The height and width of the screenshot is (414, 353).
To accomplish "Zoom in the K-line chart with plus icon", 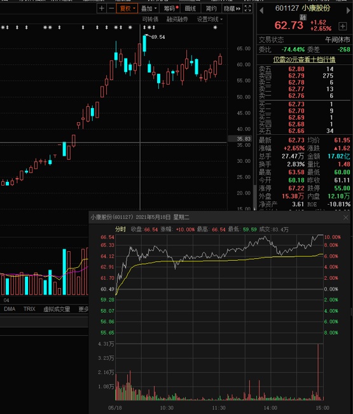I will tap(101, 8).
